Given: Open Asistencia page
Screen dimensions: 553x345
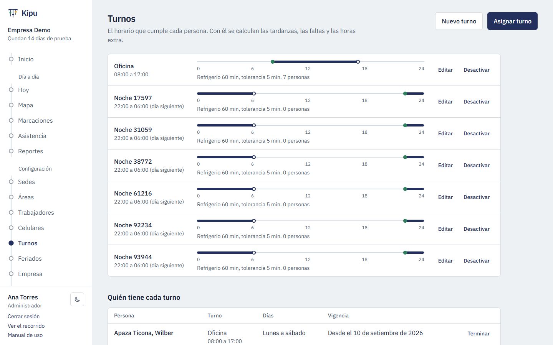Looking at the screenshot, I should [32, 136].
